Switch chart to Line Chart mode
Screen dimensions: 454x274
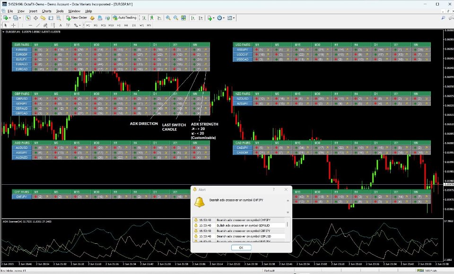pyautogui.click(x=159, y=18)
